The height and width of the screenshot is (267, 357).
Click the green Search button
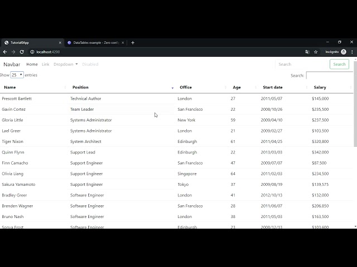[x=339, y=65]
